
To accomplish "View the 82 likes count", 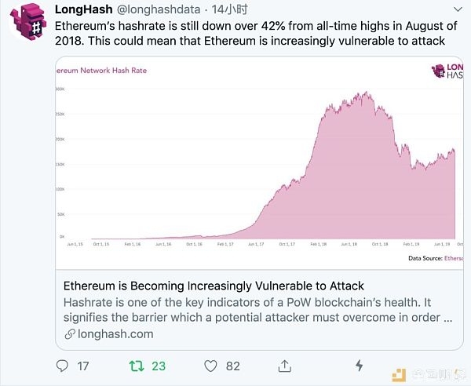I will pos(233,366).
